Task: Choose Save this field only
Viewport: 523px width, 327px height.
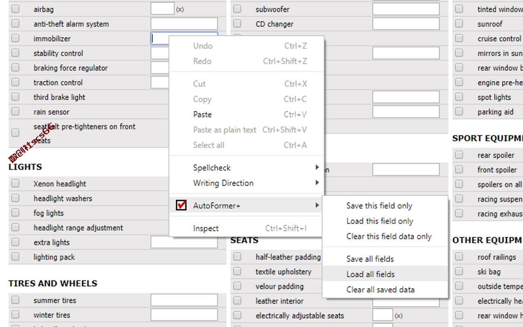Action: (x=385, y=206)
